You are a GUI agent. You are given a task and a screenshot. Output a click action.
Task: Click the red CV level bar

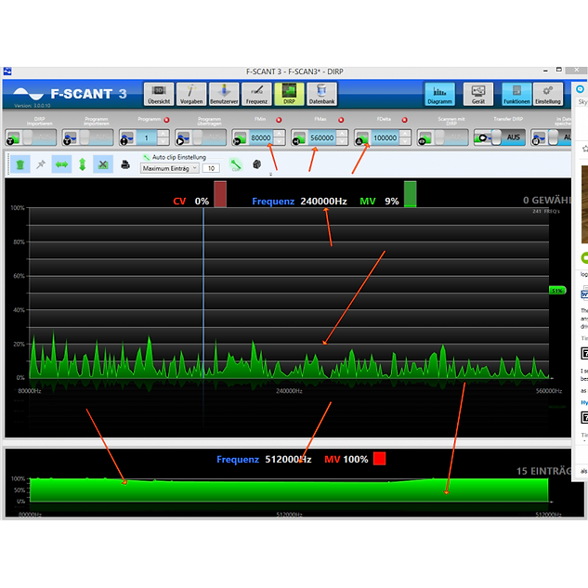pos(220,194)
